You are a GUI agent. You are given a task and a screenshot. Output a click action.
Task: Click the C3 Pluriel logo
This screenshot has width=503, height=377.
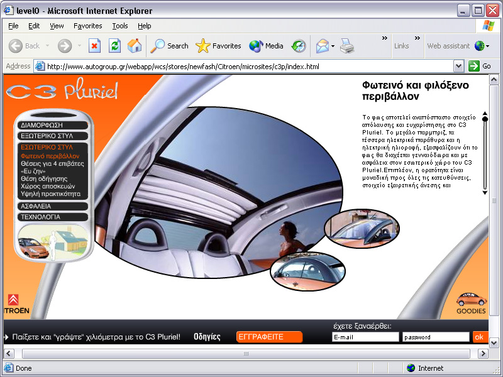[x=62, y=89]
